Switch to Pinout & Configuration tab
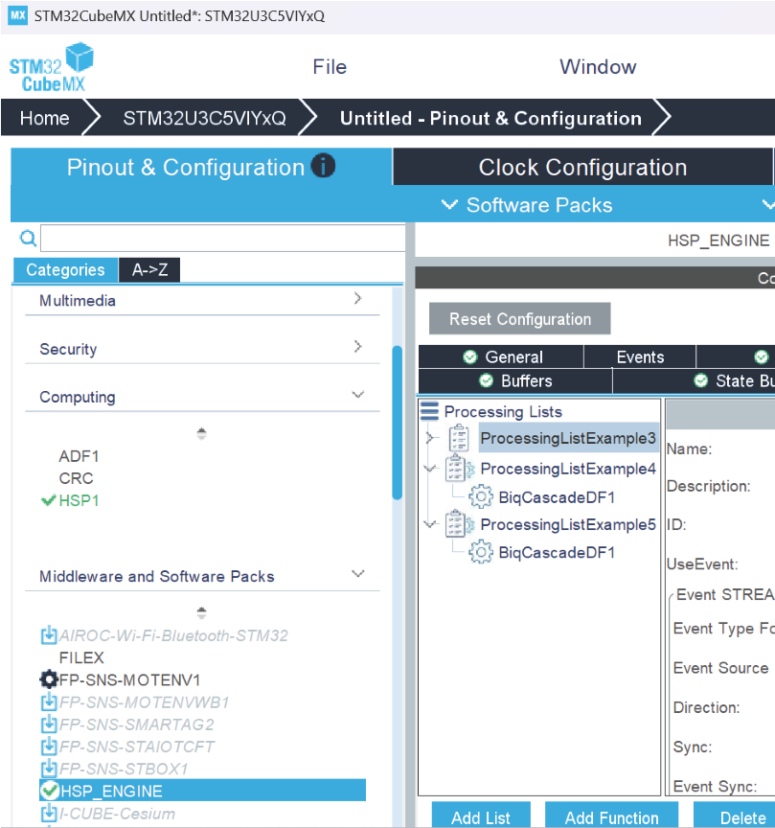Screen dimensions: 775x828 (x=201, y=167)
